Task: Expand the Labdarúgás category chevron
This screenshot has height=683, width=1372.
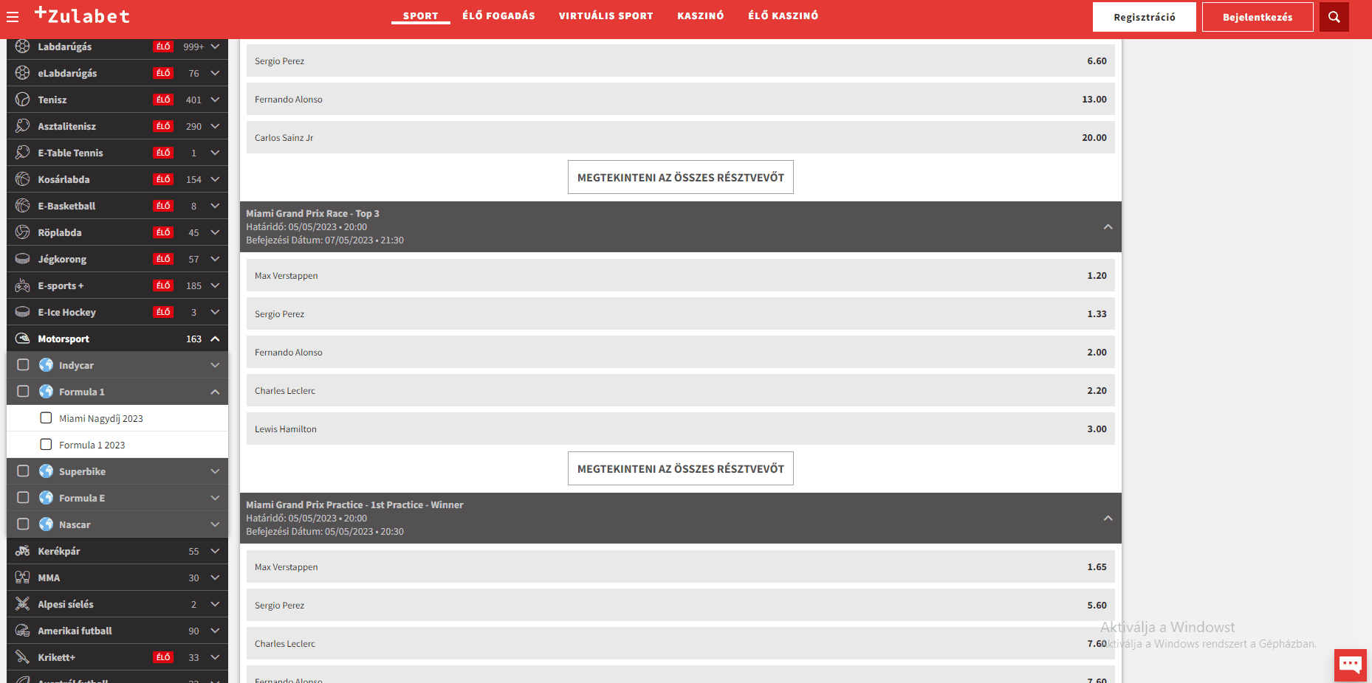Action: [x=215, y=46]
